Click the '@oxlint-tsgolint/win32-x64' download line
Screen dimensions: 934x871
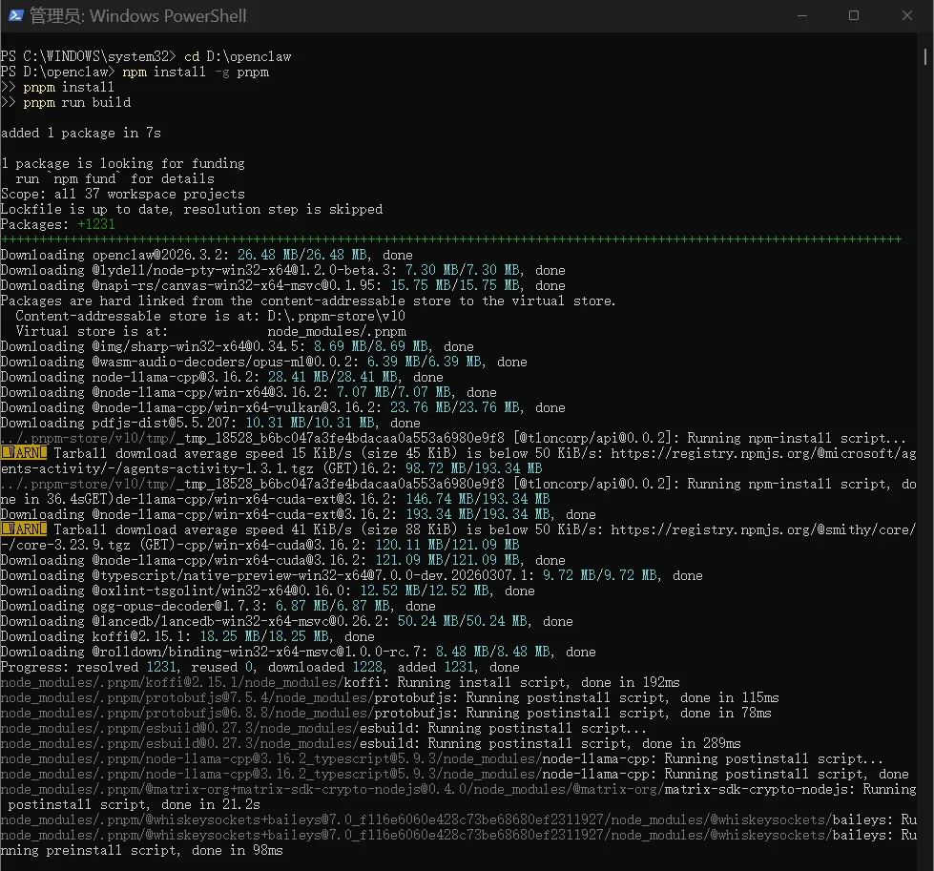(267, 591)
